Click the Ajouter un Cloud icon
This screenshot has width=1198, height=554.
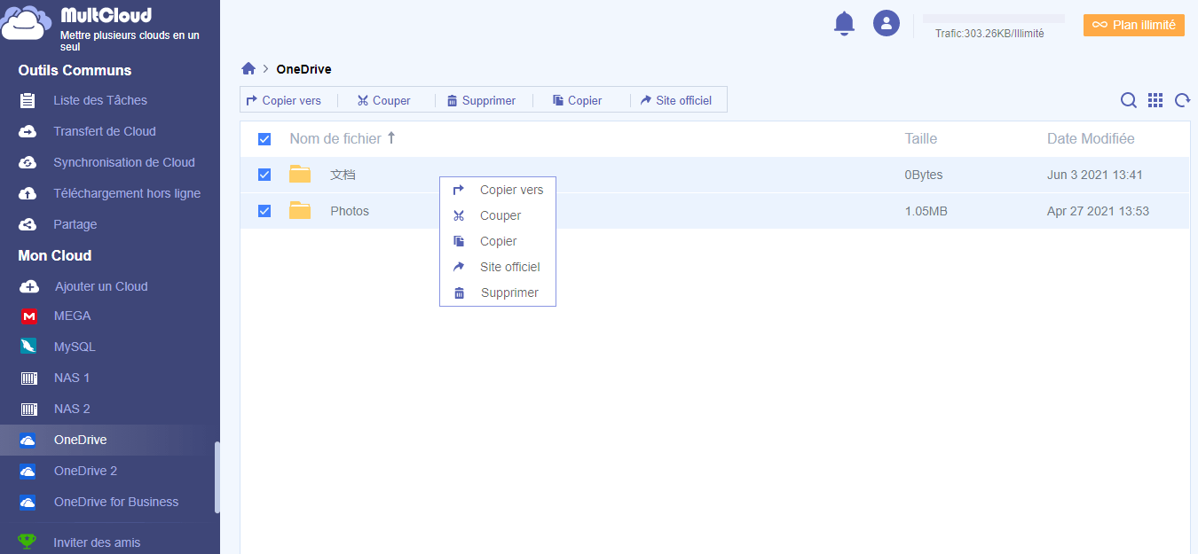click(28, 286)
